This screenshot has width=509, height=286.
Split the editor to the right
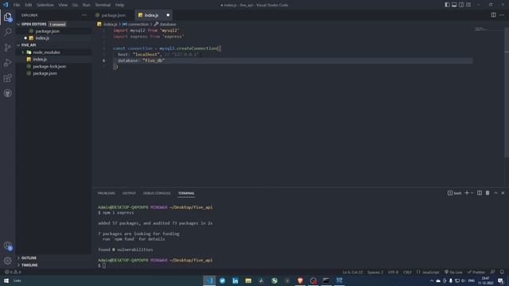[x=493, y=15]
